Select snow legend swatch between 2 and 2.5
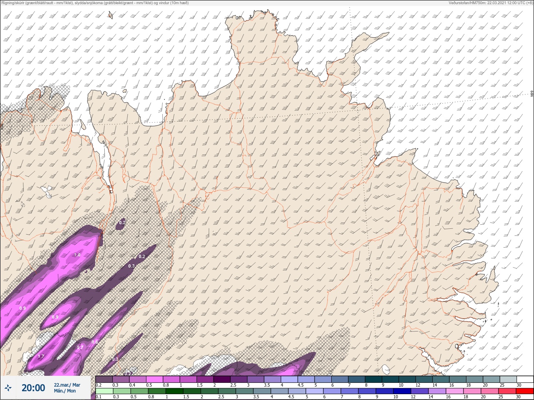The height and width of the screenshot is (400, 534). coord(222,379)
